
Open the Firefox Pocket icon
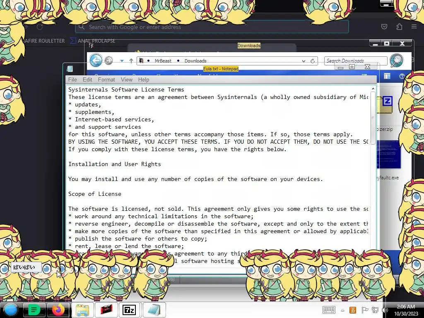(384, 26)
